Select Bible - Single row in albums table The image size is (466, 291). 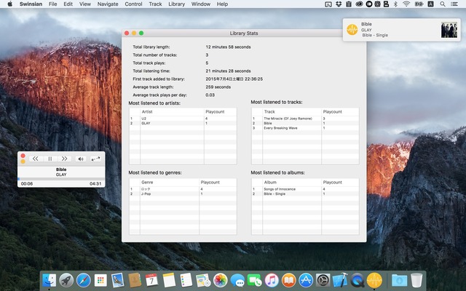305,194
